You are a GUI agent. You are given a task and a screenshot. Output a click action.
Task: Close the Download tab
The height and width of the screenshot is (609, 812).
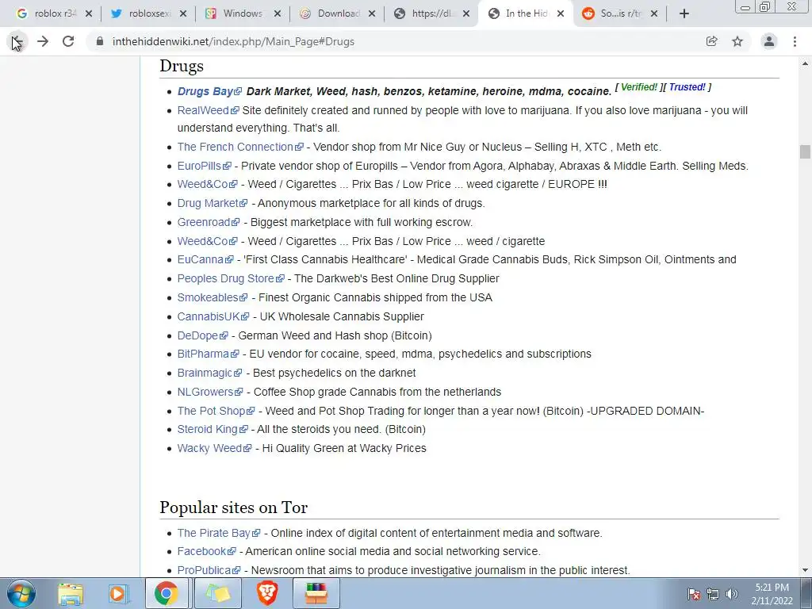[x=372, y=13]
